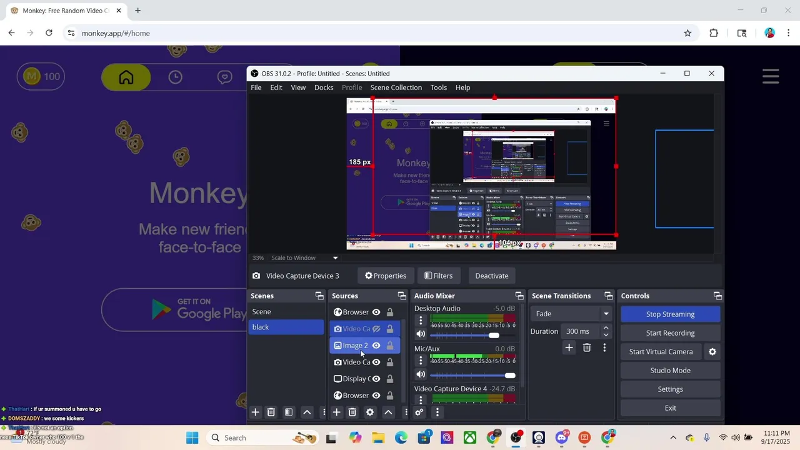Adjust Mic/Aux volume slider
Image resolution: width=800 pixels, height=450 pixels.
click(x=473, y=376)
